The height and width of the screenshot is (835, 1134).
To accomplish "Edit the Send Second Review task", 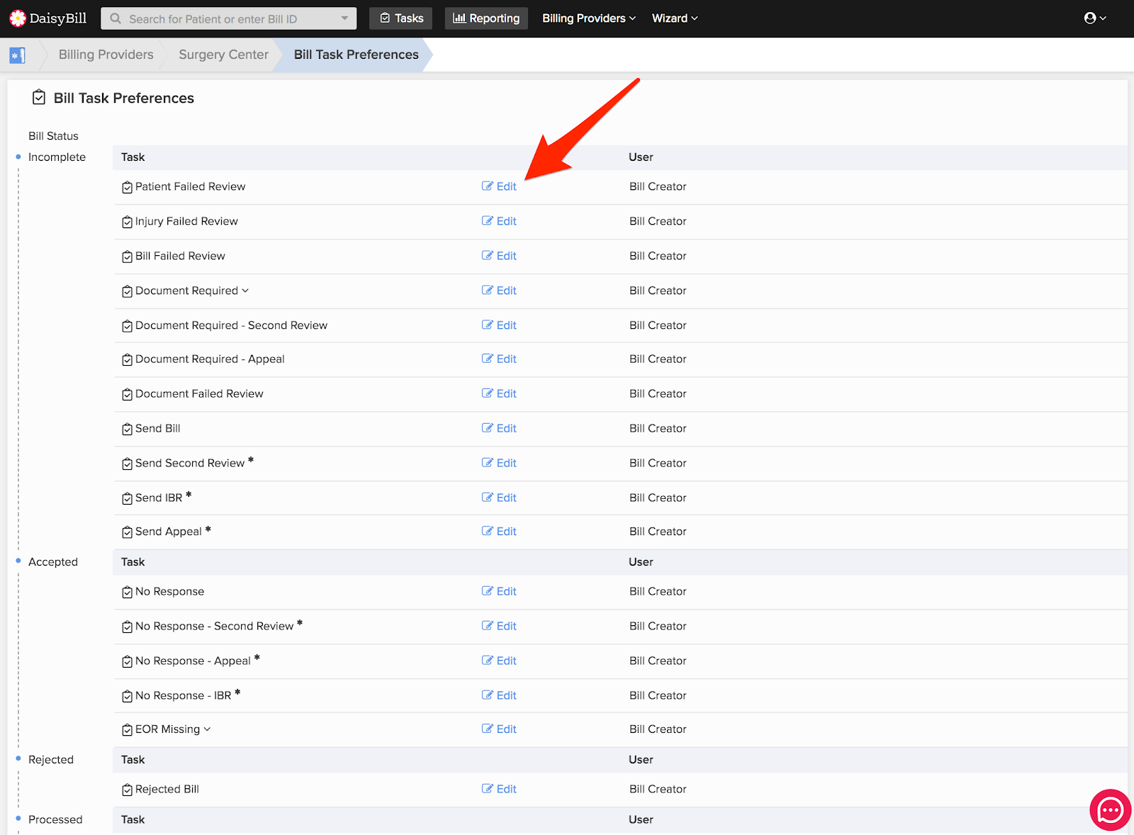I will point(499,463).
